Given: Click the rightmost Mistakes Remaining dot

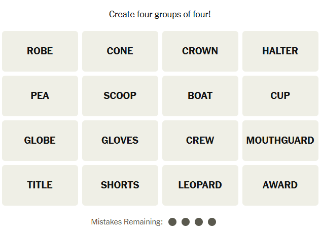Looking at the screenshot, I should pos(212,222).
